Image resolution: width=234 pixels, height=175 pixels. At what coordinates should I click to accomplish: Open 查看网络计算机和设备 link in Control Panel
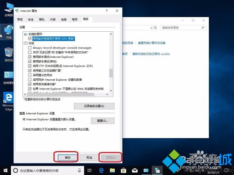pyautogui.click(x=152, y=43)
